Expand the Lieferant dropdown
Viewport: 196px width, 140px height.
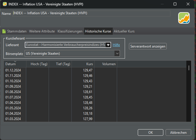108,45
